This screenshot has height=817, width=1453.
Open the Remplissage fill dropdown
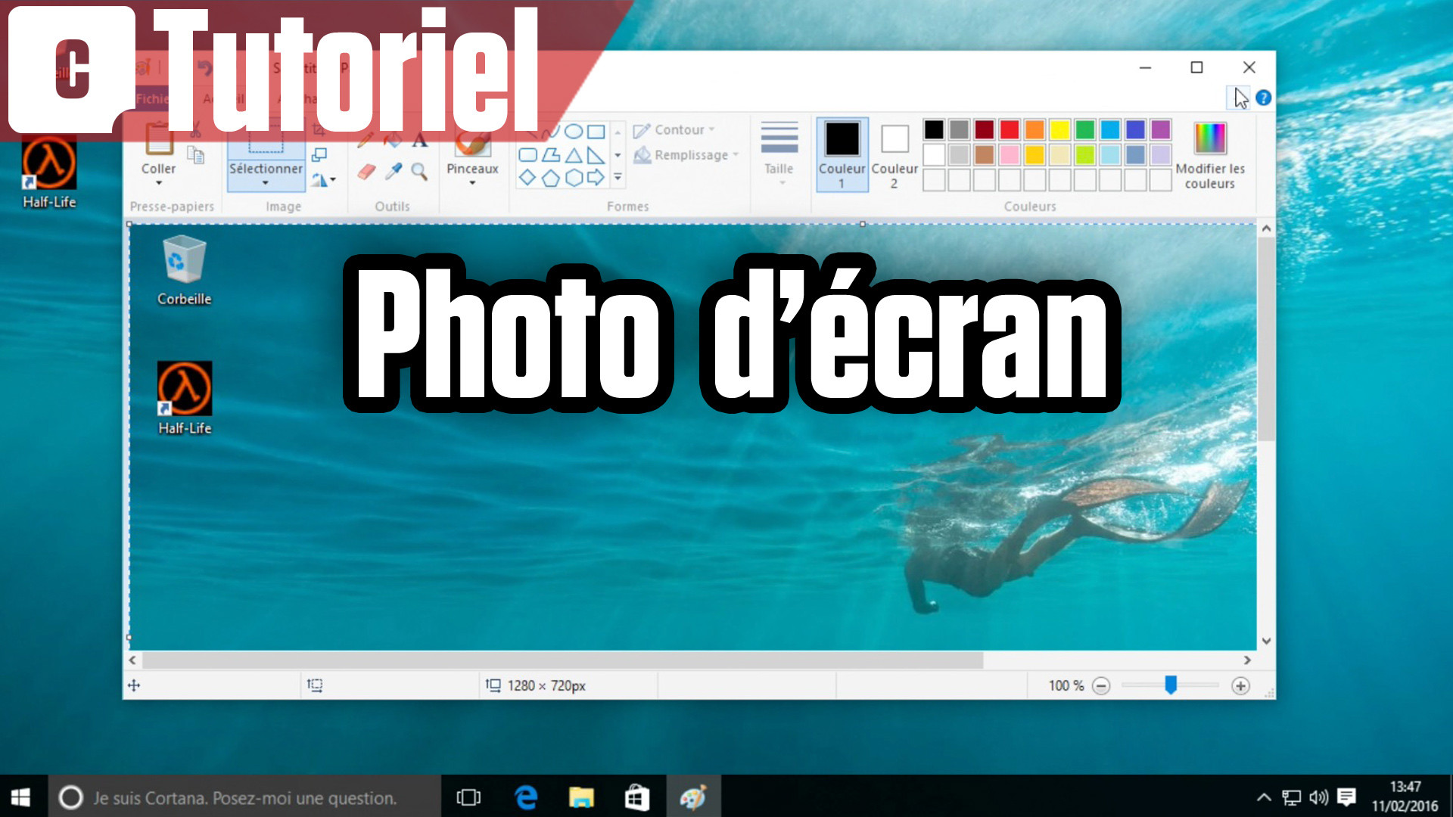click(x=686, y=155)
